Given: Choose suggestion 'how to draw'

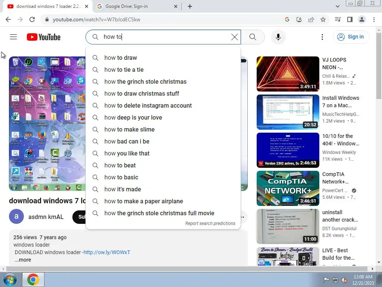Looking at the screenshot, I should pos(163,58).
